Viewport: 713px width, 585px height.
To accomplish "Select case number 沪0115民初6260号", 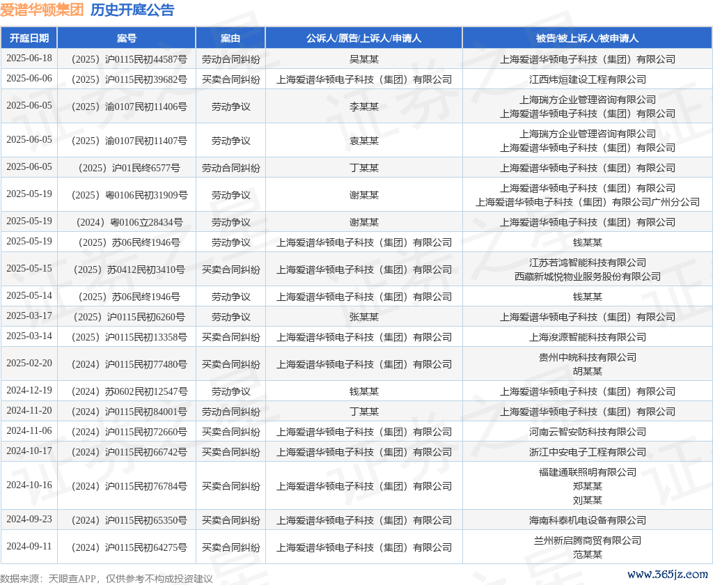I will [129, 317].
